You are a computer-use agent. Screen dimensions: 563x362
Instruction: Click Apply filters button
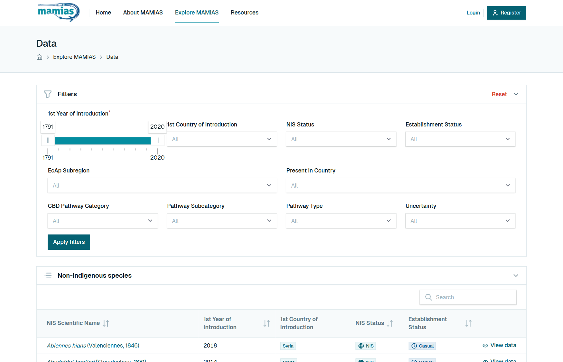click(x=69, y=242)
